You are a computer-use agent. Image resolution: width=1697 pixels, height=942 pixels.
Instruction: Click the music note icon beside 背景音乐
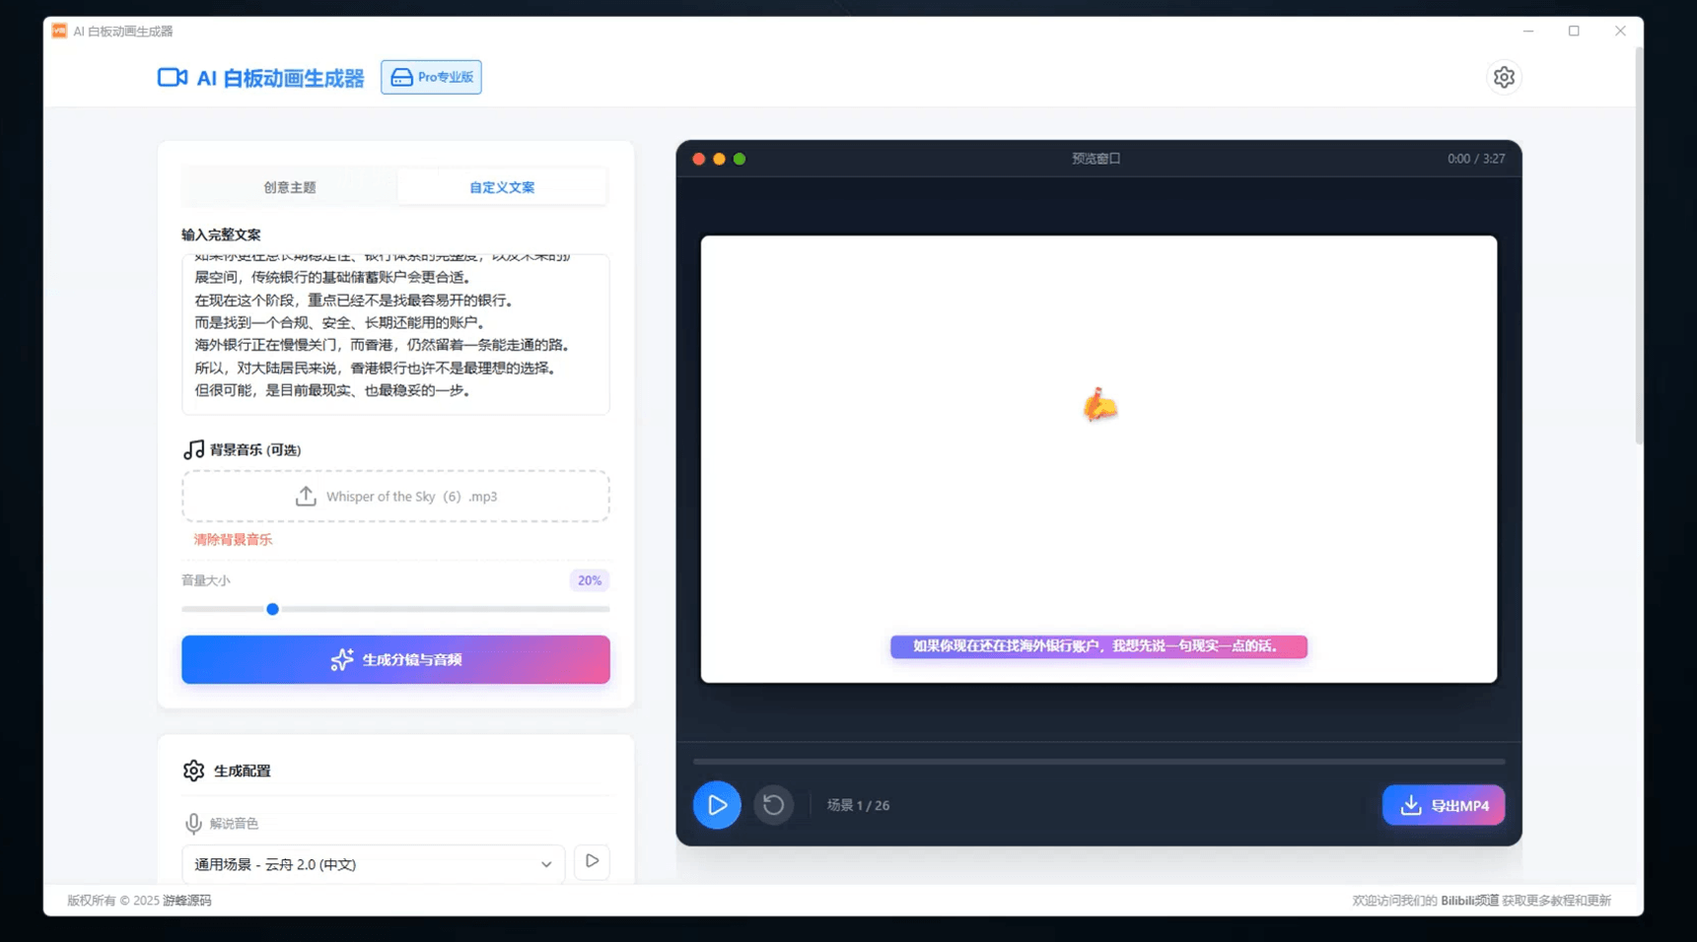coord(193,449)
